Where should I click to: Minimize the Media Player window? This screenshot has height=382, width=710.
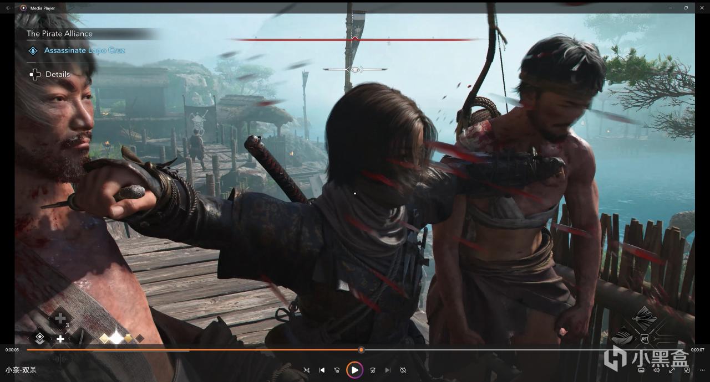point(671,8)
